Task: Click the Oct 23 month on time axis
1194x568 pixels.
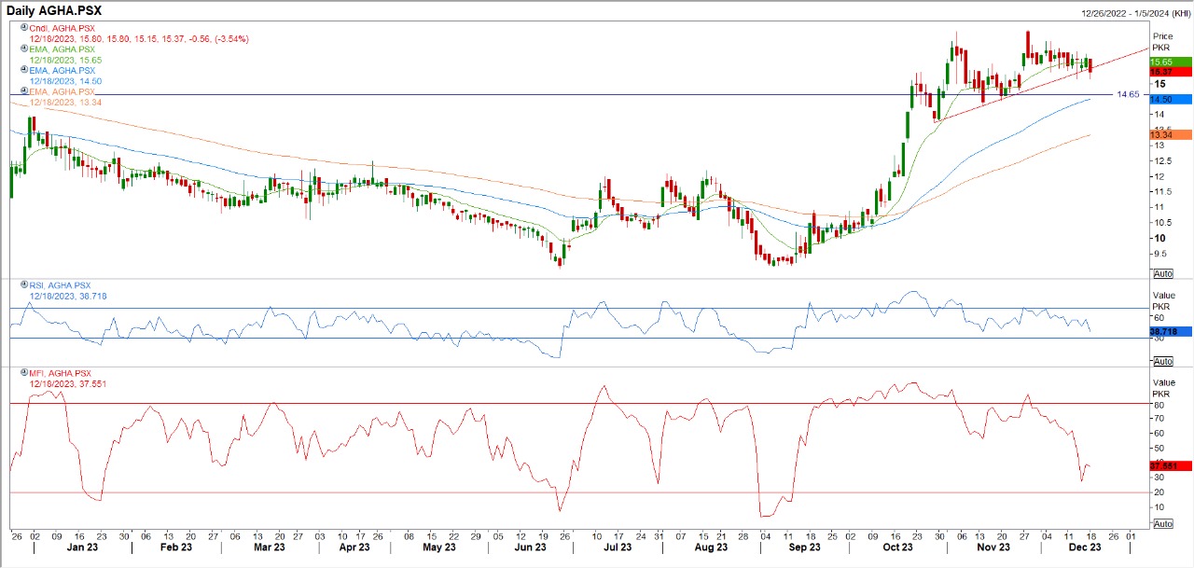Action: click(897, 547)
